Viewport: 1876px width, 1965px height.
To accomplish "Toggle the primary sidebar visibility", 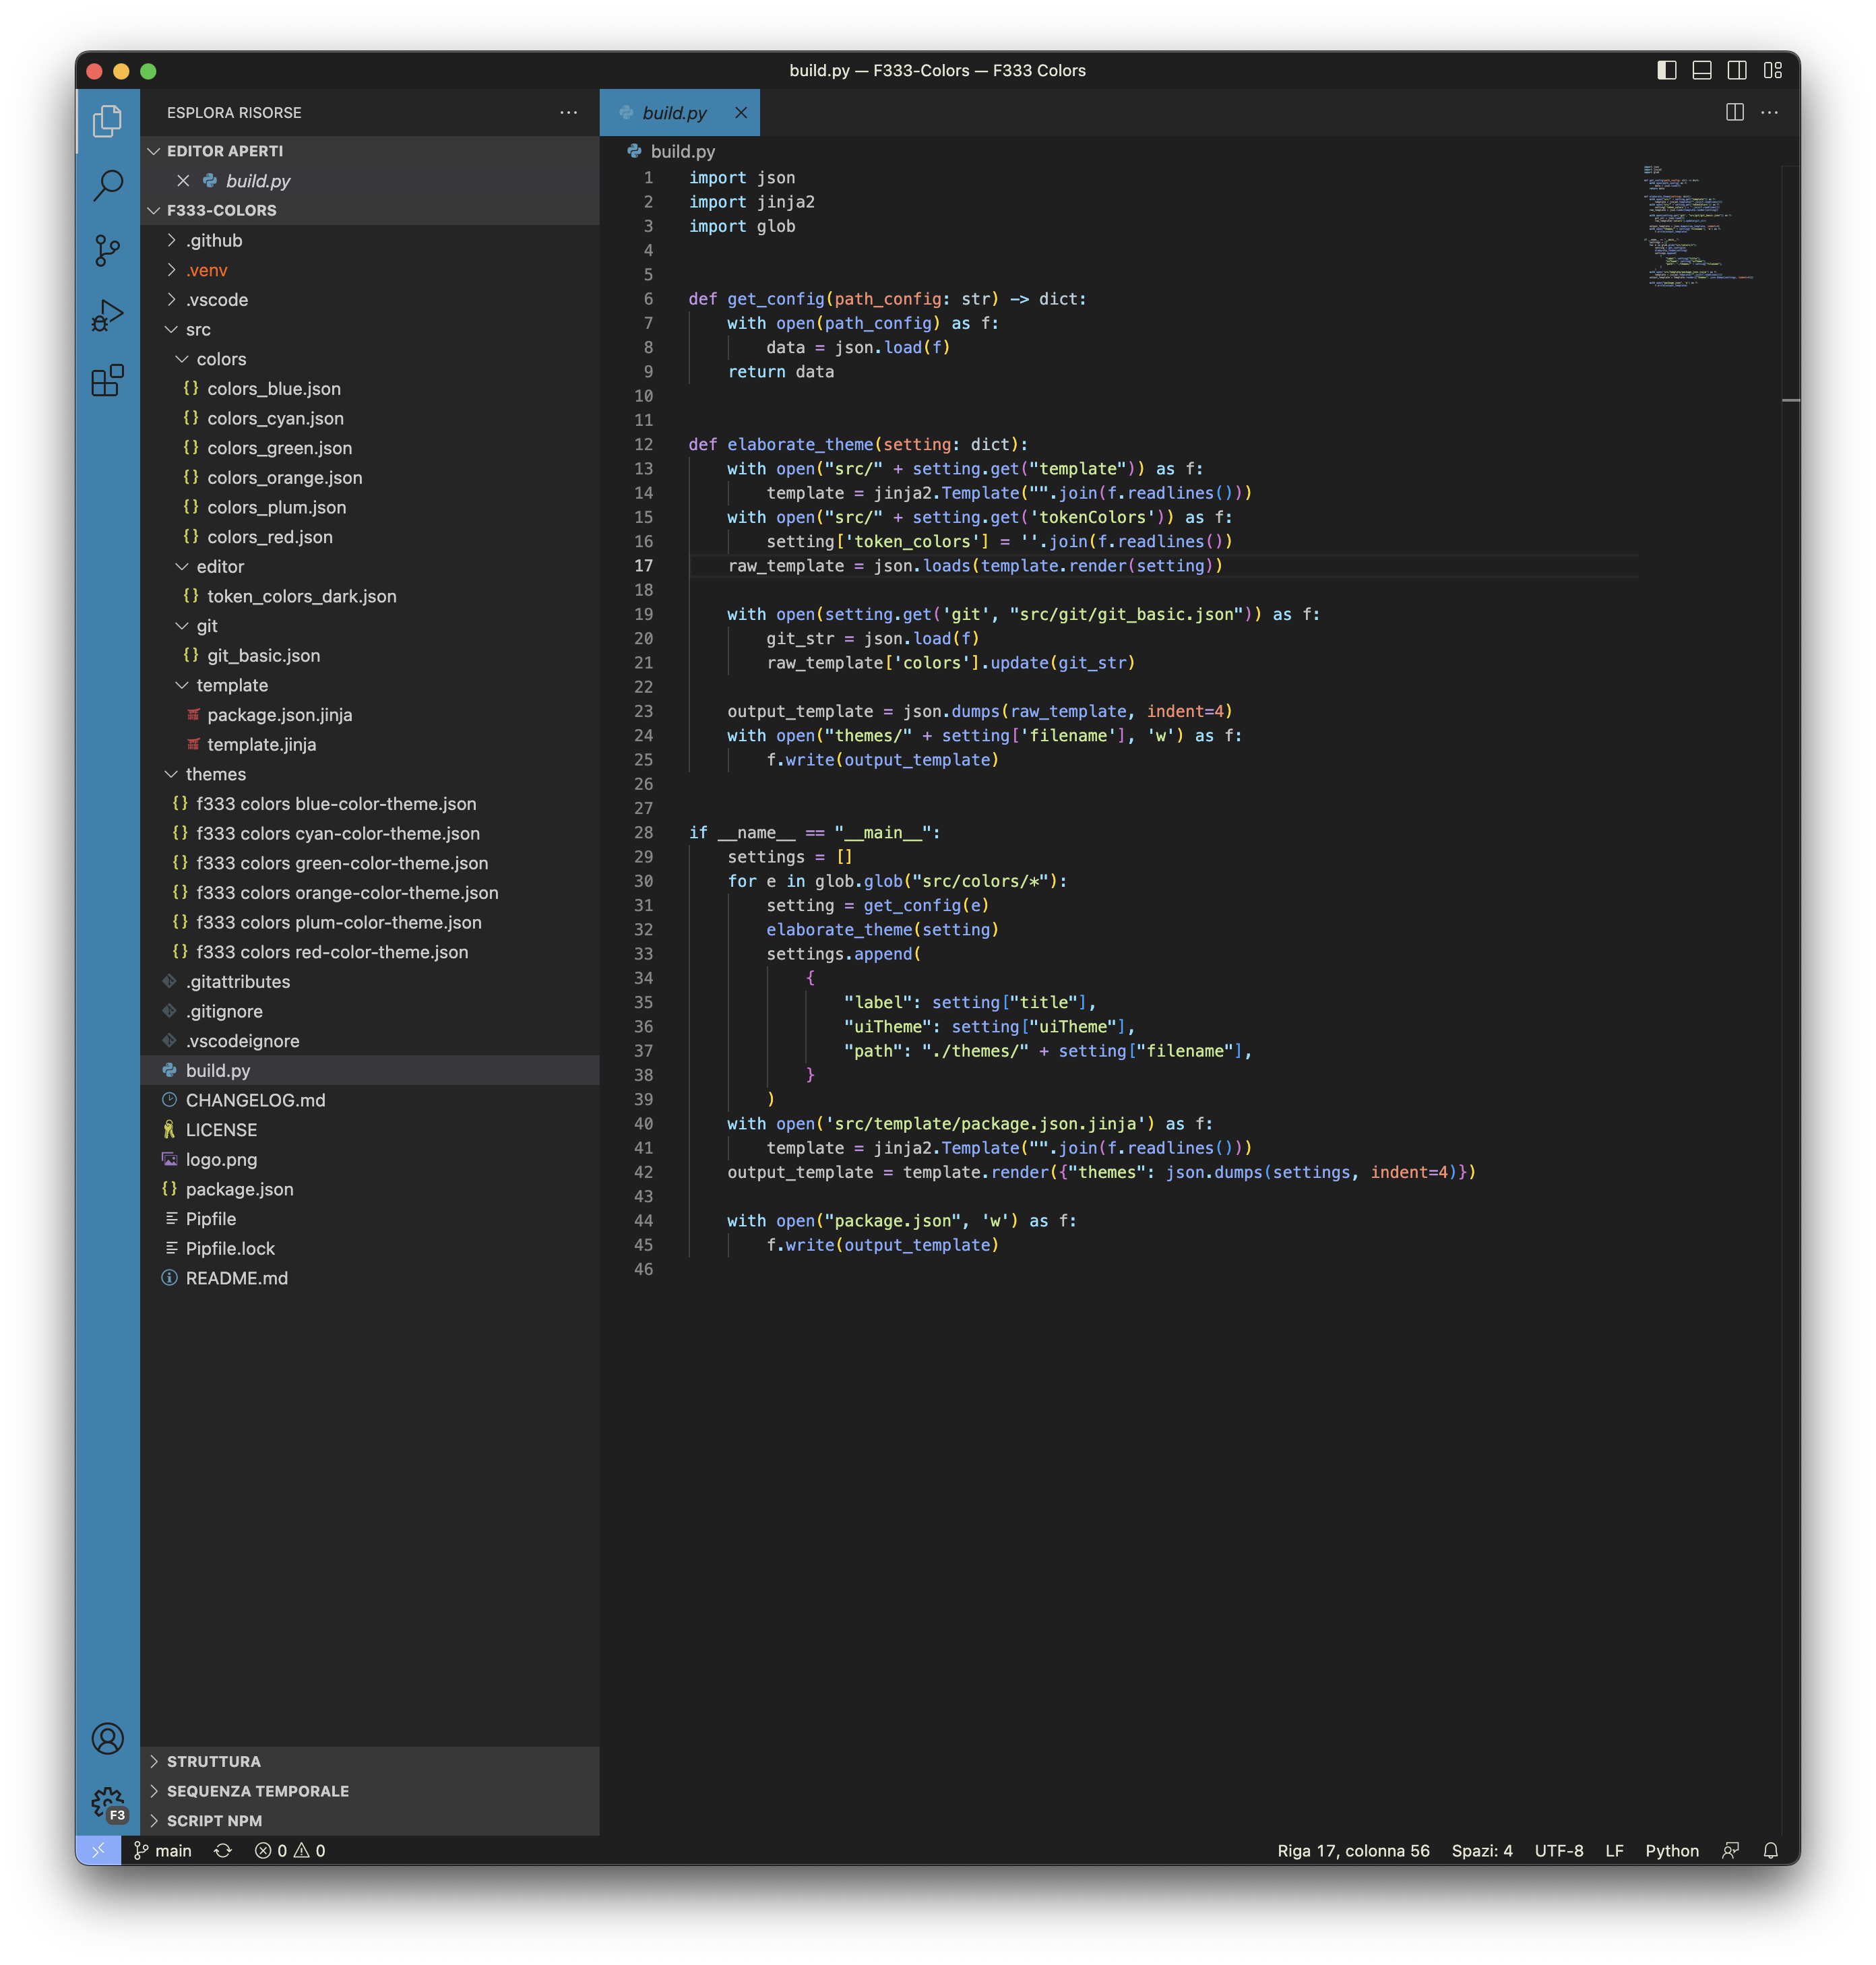I will (x=1666, y=70).
